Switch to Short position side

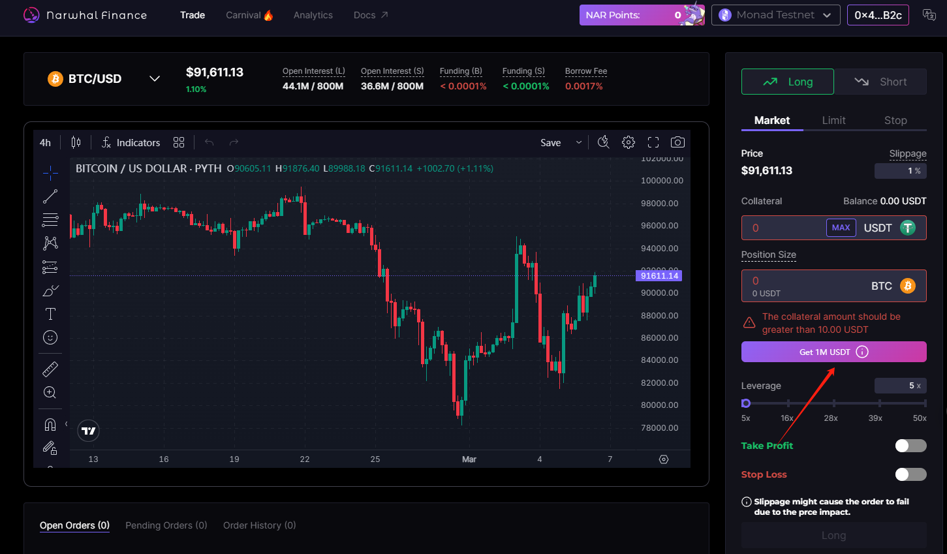click(x=880, y=82)
